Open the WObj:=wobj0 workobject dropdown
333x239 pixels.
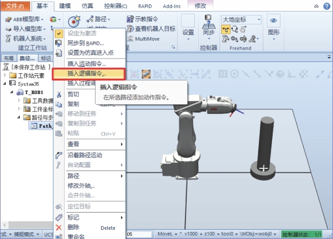coord(258,234)
